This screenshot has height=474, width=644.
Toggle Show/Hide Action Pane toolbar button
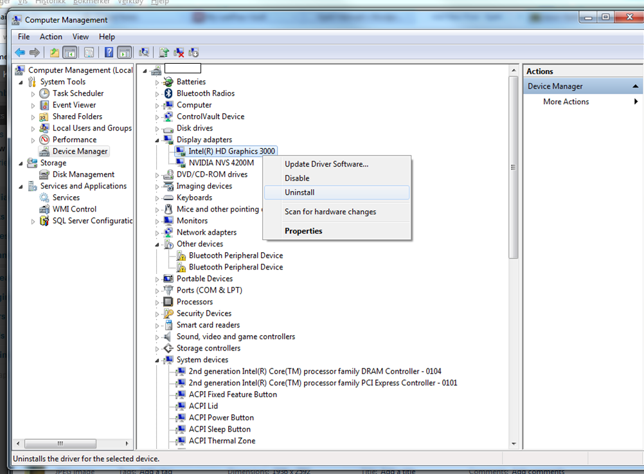point(125,53)
